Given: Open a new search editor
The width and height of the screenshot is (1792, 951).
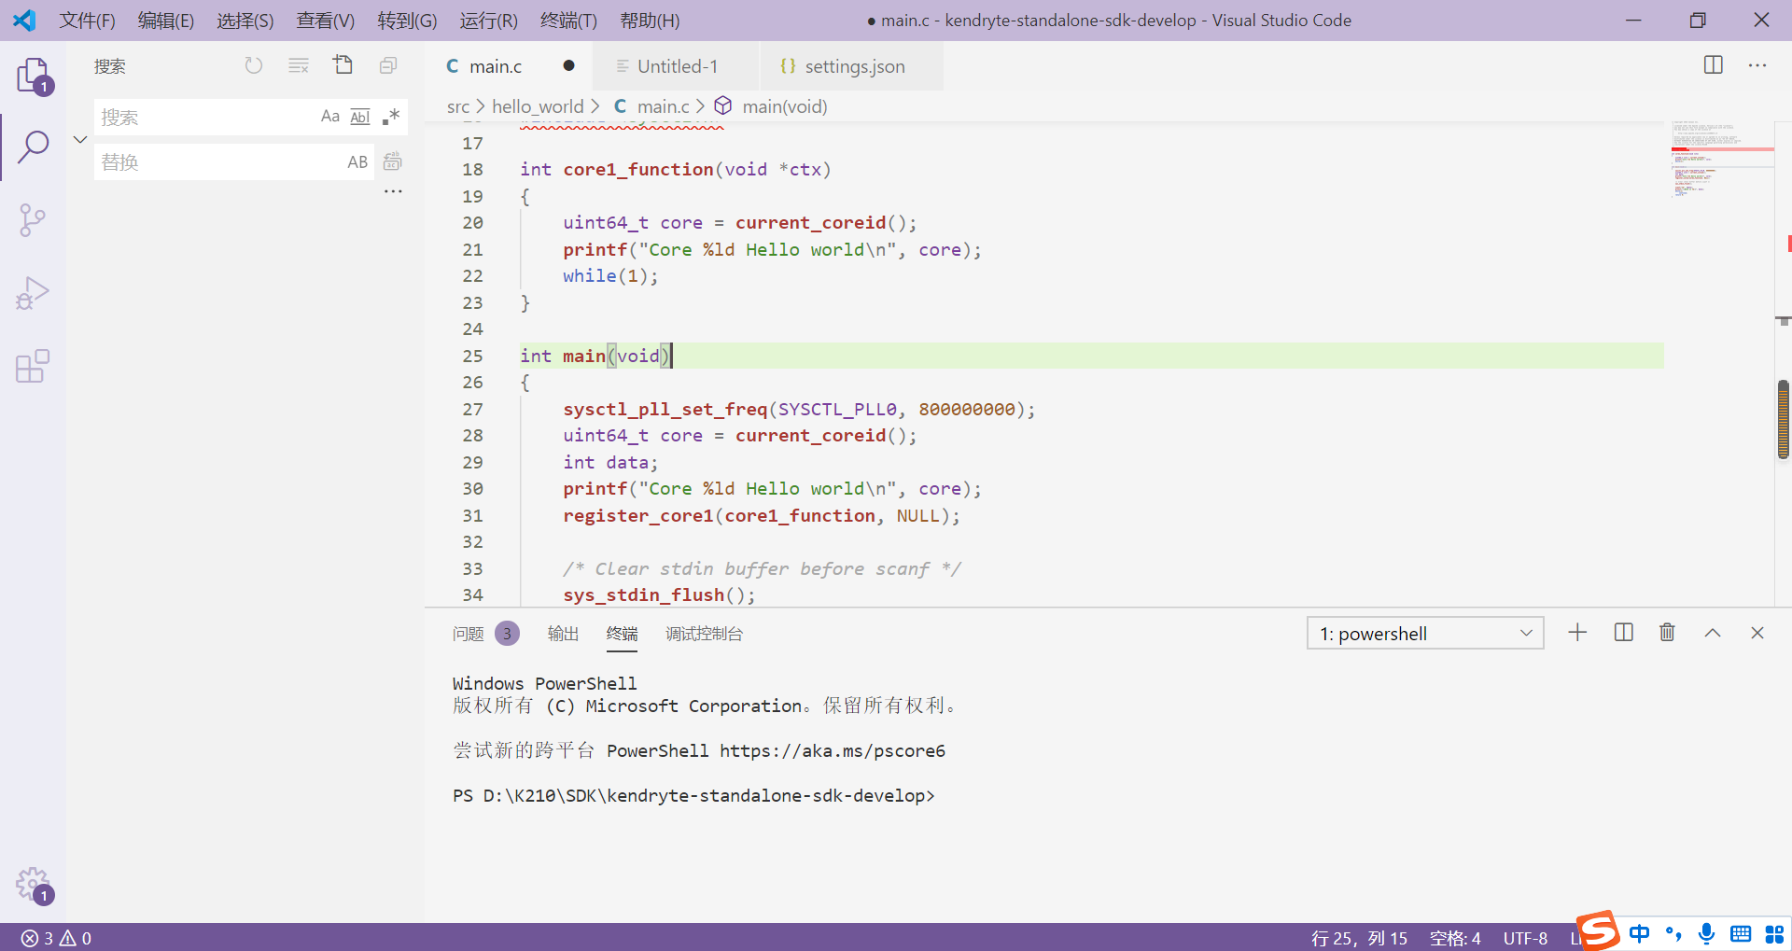Looking at the screenshot, I should tap(343, 65).
